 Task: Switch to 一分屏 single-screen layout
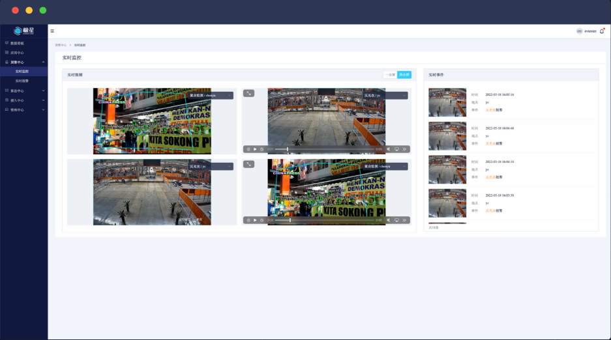tap(390, 75)
